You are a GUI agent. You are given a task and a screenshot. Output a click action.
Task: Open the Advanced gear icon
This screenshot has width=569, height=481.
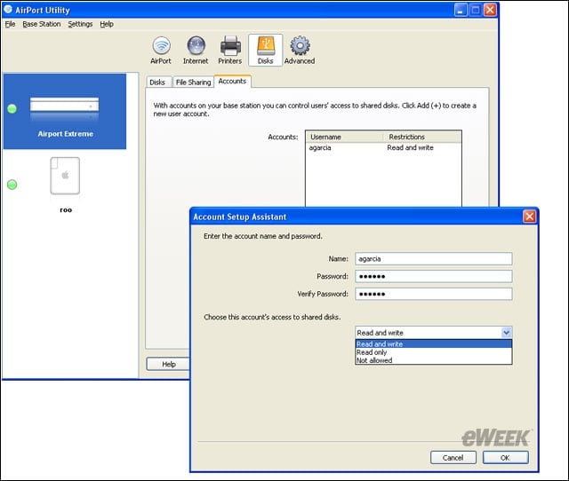(300, 50)
